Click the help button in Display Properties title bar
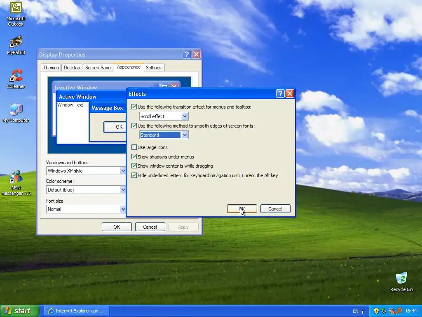This screenshot has width=422, height=317. pos(187,54)
